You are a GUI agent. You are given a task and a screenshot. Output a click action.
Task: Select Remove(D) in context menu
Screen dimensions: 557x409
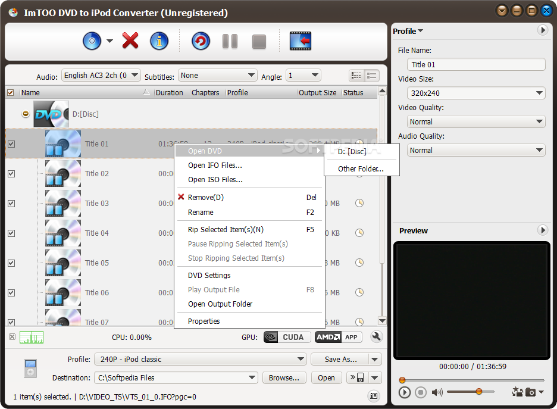tap(249, 198)
